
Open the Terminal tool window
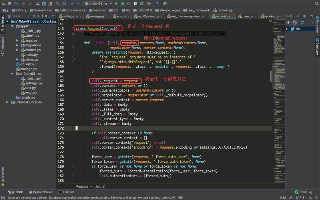(66, 192)
